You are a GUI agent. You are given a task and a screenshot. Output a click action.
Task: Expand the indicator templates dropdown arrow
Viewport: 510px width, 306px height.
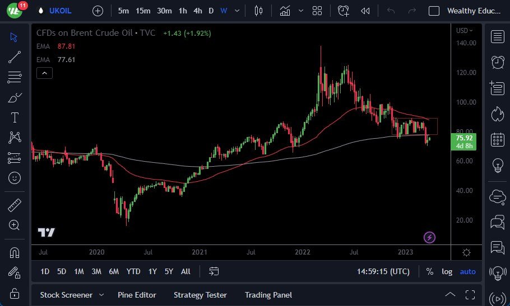pos(301,11)
